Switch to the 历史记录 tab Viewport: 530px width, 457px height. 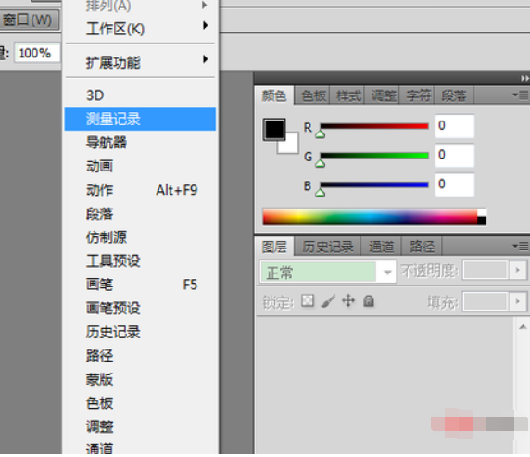tap(327, 247)
